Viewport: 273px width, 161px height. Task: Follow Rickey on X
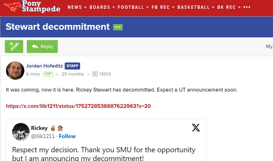tap(67, 136)
